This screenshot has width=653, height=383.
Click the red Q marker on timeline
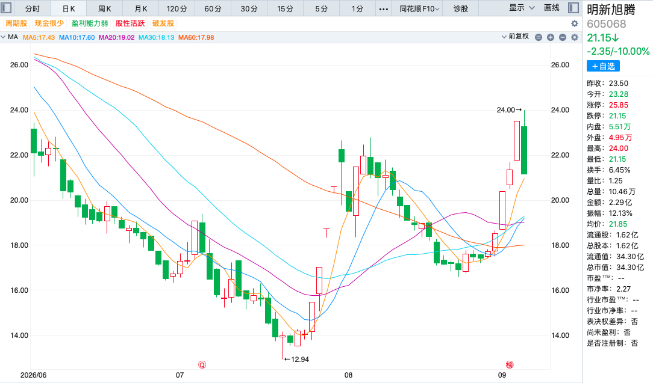[202, 365]
